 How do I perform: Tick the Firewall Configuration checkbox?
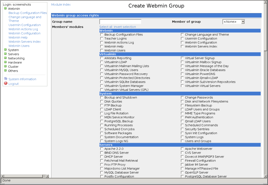[x=182, y=161]
